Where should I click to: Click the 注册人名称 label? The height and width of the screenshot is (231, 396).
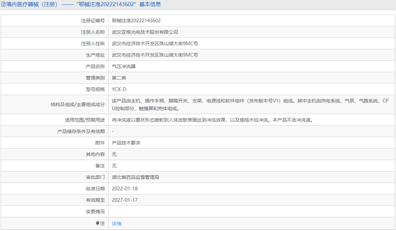click(x=93, y=32)
